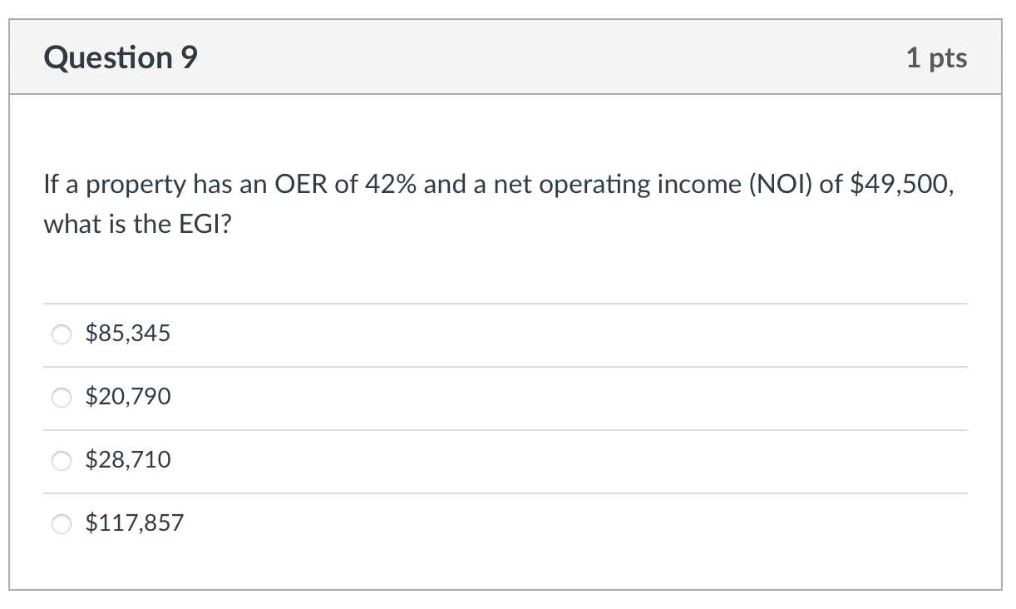The image size is (1016, 609).
Task: Select the third radio button from top
Action: 61,460
